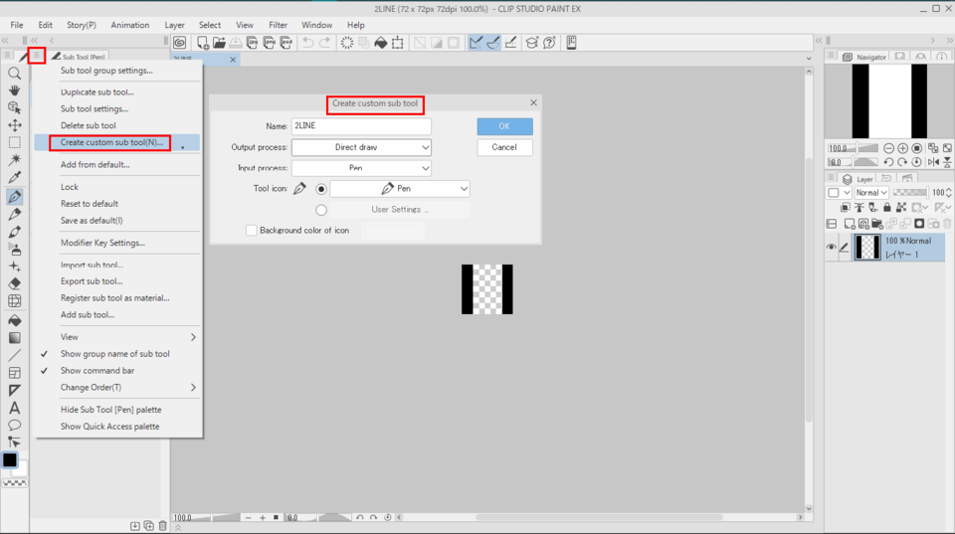955x534 pixels.
Task: Enable Background color of icon checkbox
Action: (252, 230)
